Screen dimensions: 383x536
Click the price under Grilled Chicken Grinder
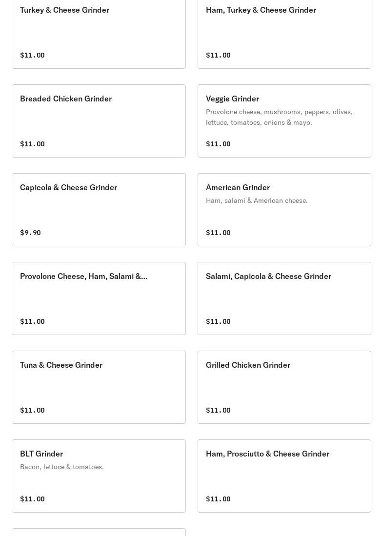pos(218,410)
